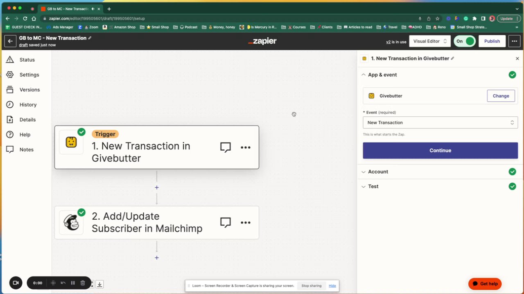Open Chrome tab search chevron
Viewport: 524px width, 294px height.
(517, 9)
